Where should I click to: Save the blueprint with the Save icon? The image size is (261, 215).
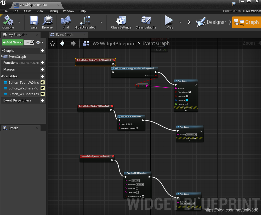click(34, 22)
